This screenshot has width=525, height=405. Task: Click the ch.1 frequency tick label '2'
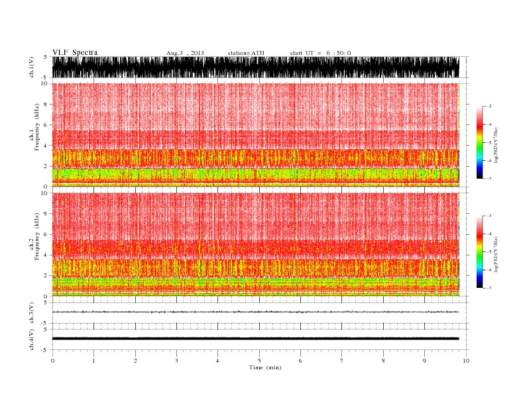tap(46, 166)
